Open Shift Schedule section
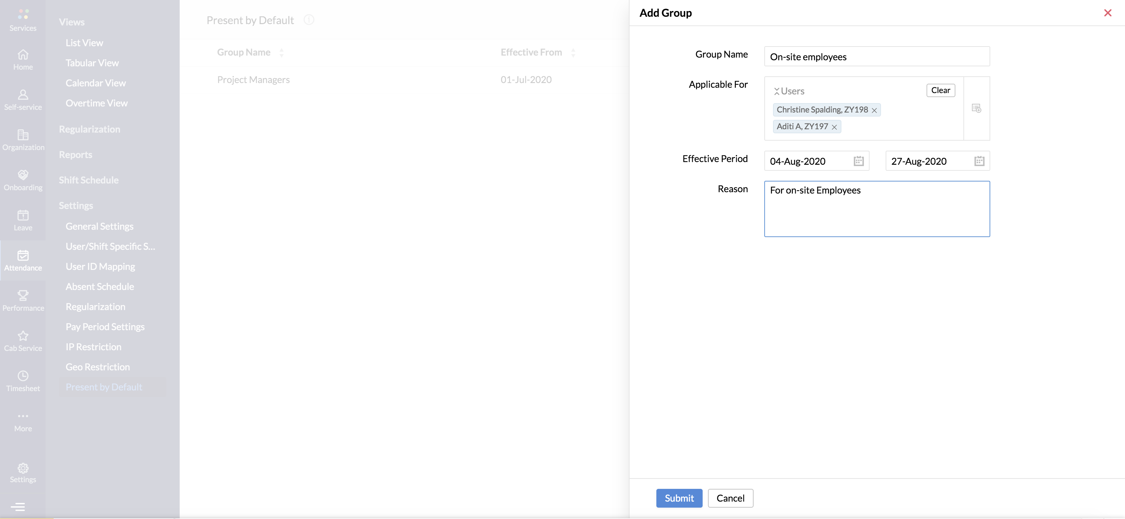 pyautogui.click(x=88, y=180)
